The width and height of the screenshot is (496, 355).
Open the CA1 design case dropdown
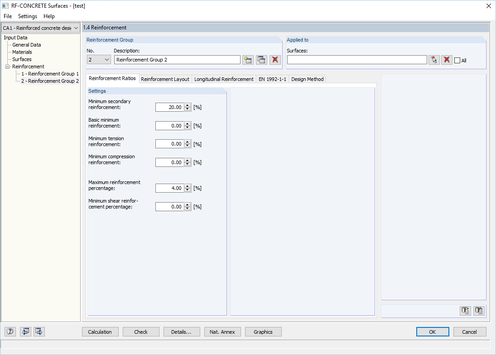[76, 28]
